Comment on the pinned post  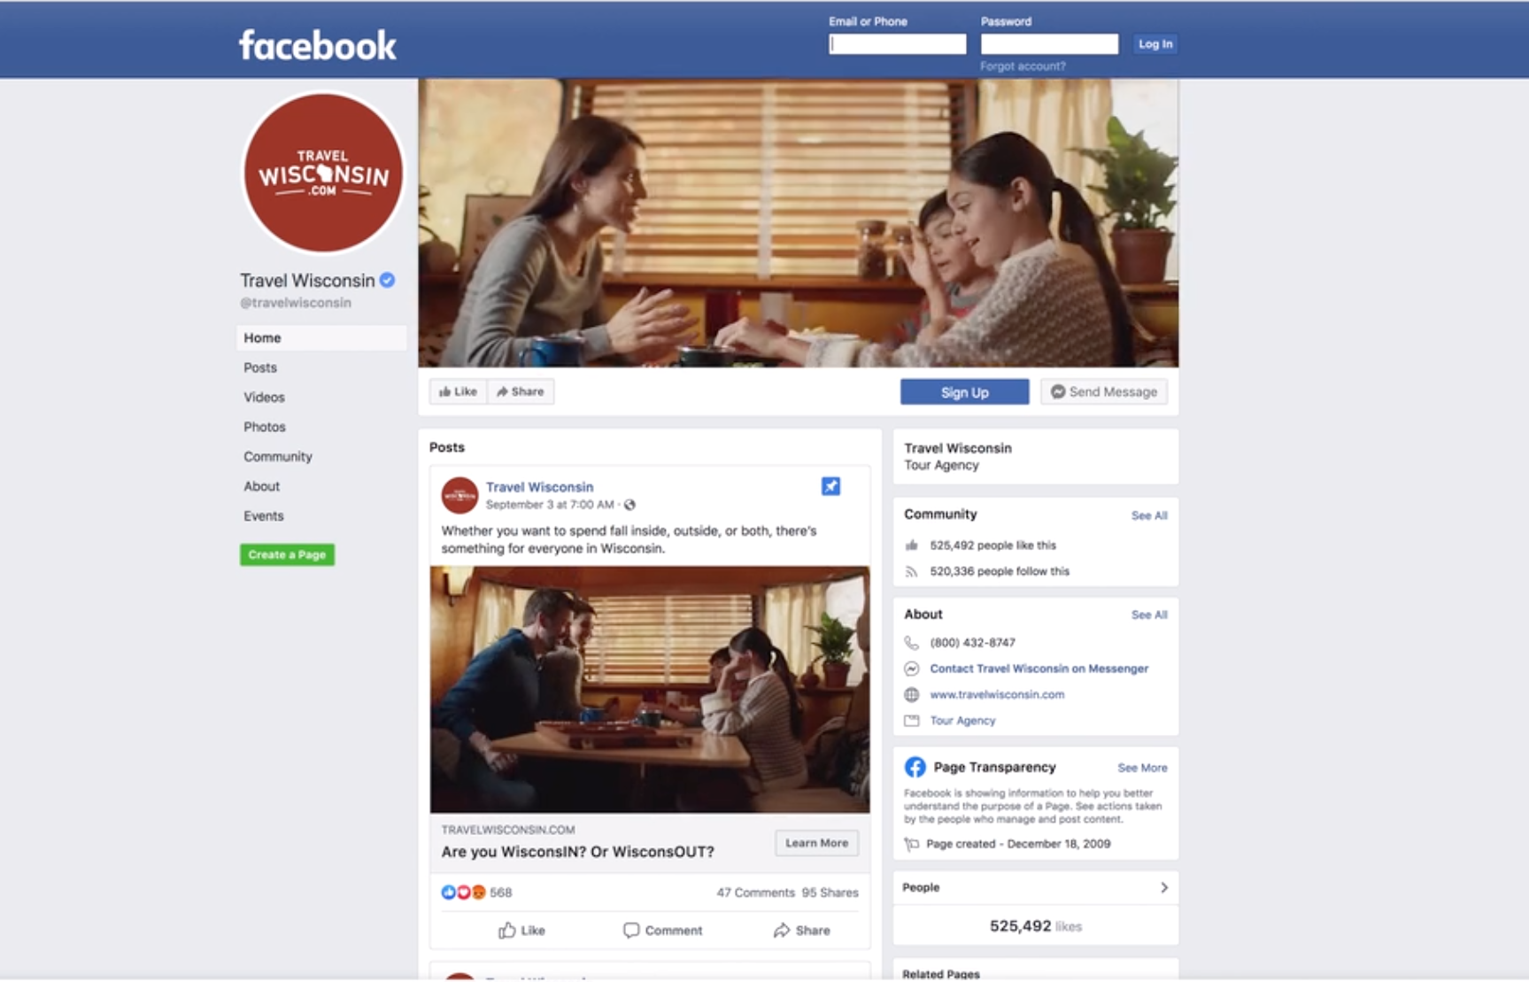[662, 931]
